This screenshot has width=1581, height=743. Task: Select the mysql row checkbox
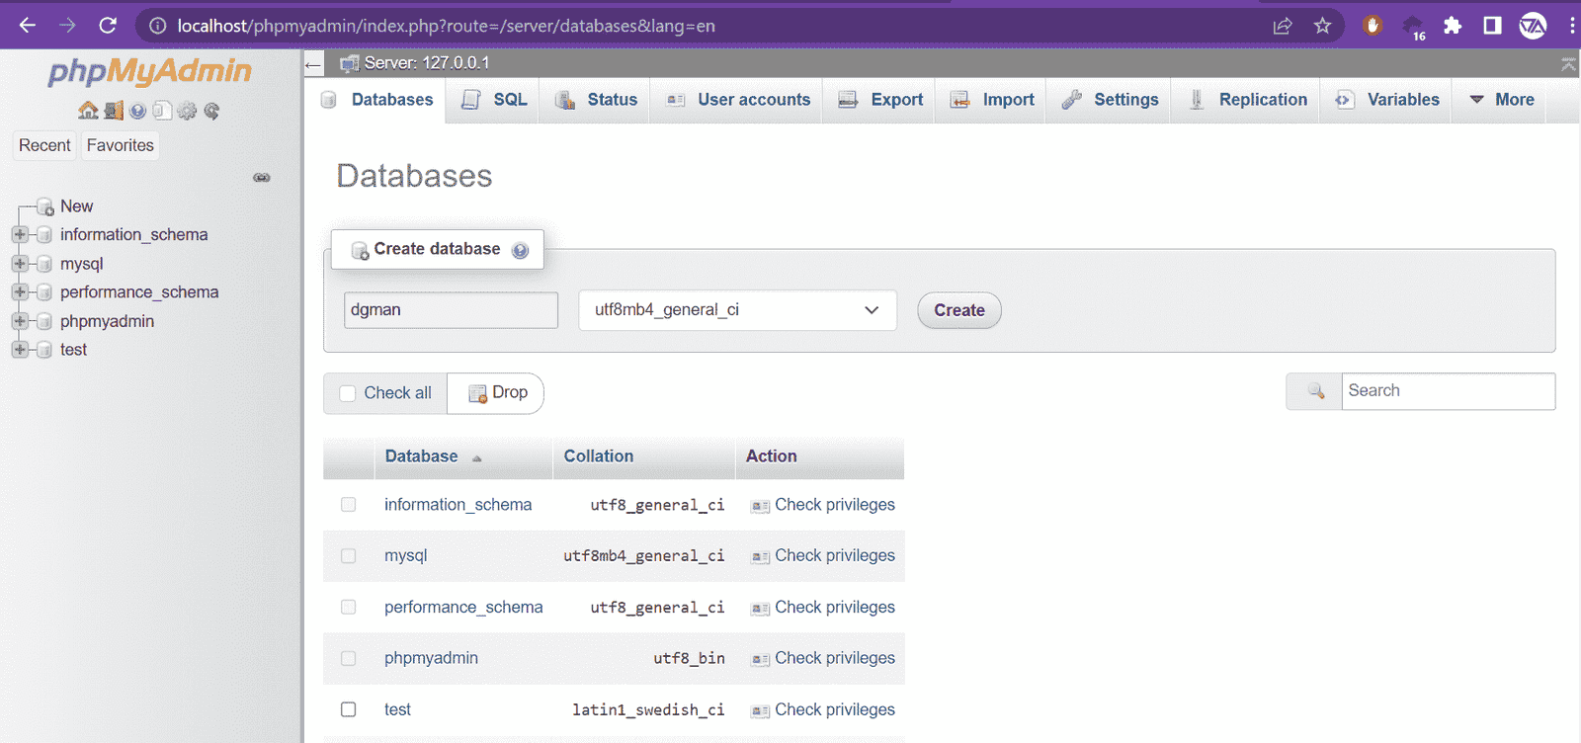point(349,556)
